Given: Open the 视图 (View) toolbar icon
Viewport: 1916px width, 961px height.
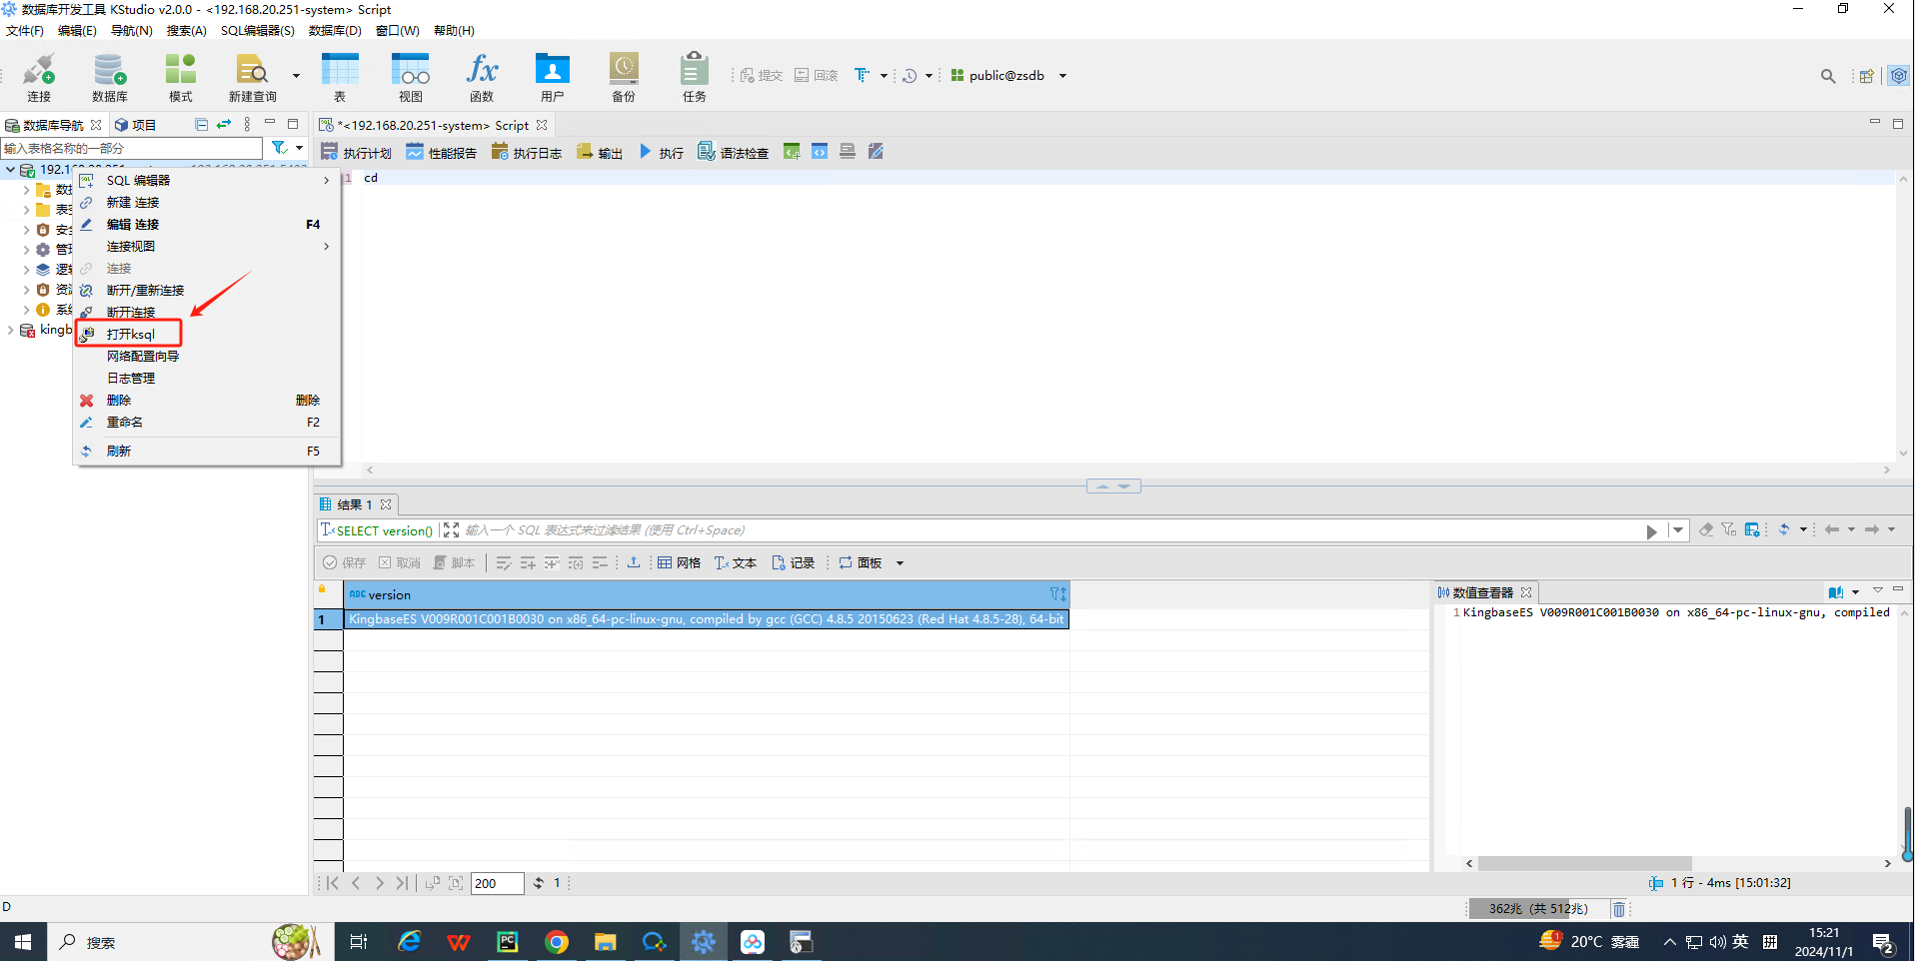Looking at the screenshot, I should (410, 77).
